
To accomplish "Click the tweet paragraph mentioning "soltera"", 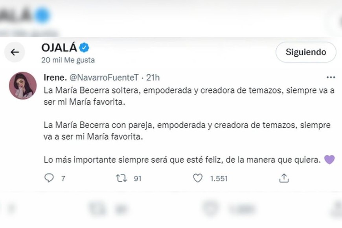I will click(x=189, y=96).
